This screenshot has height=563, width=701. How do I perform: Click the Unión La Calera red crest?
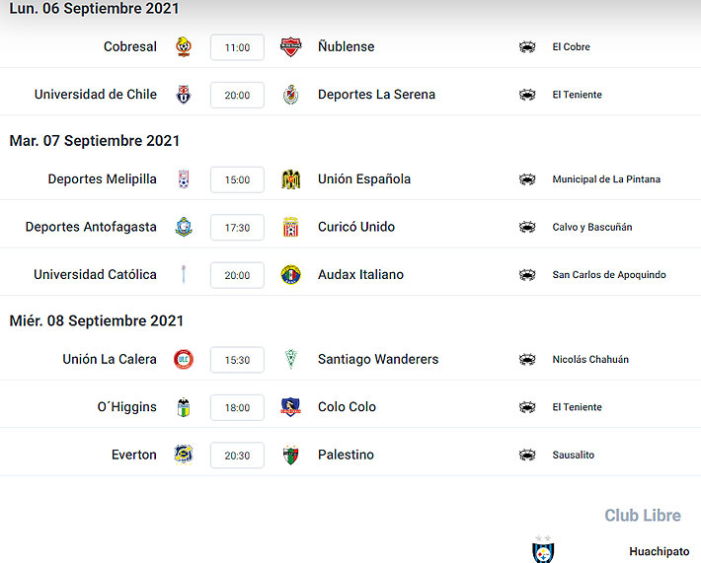tap(184, 360)
